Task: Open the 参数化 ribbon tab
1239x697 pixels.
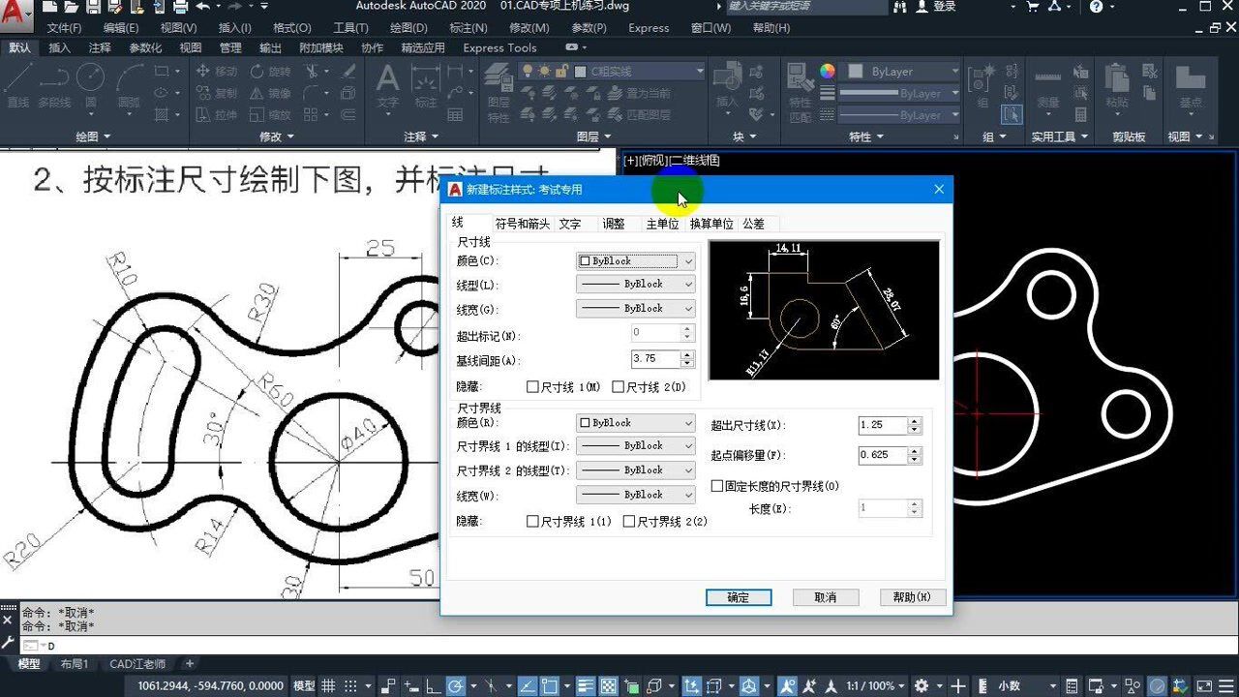Action: tap(146, 47)
